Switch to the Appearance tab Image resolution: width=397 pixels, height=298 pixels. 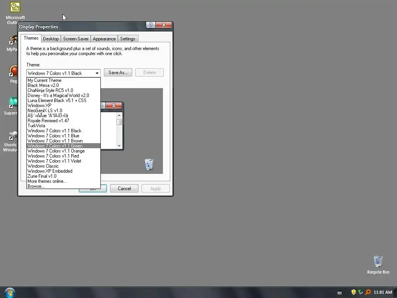click(104, 39)
